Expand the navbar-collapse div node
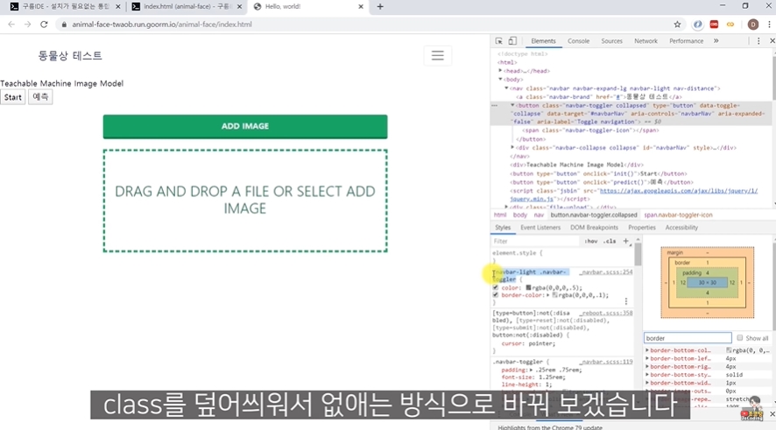 pyautogui.click(x=512, y=147)
